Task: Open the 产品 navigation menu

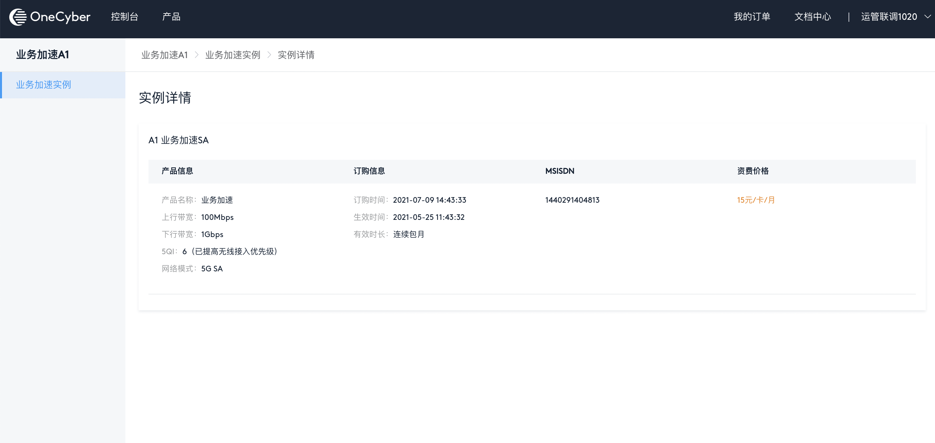Action: pos(171,17)
